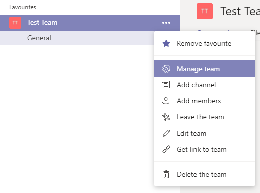Click the star icon beside Remove favourite
This screenshot has width=260, height=193.
point(166,43)
